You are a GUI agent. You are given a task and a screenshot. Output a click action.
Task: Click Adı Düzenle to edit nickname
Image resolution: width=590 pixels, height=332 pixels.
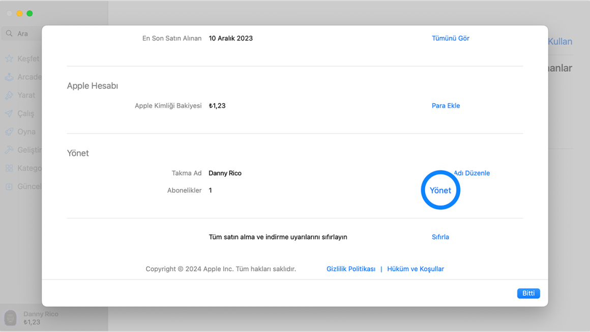pos(472,173)
